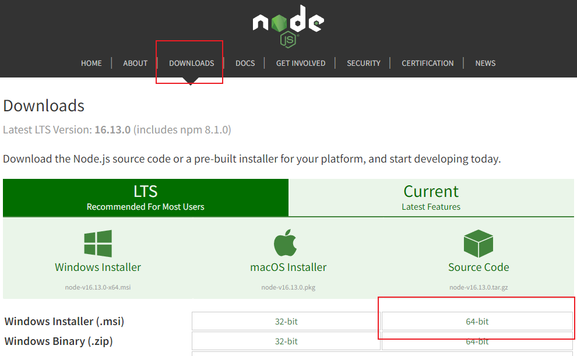Open the DOWNLOADS nav item

click(191, 64)
